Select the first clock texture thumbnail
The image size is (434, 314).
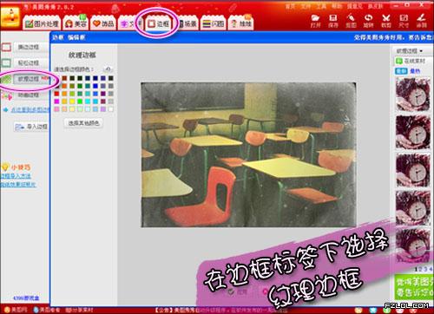(x=413, y=95)
